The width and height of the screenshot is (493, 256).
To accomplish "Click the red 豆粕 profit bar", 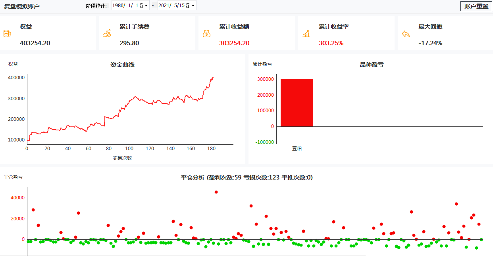I will click(x=297, y=103).
